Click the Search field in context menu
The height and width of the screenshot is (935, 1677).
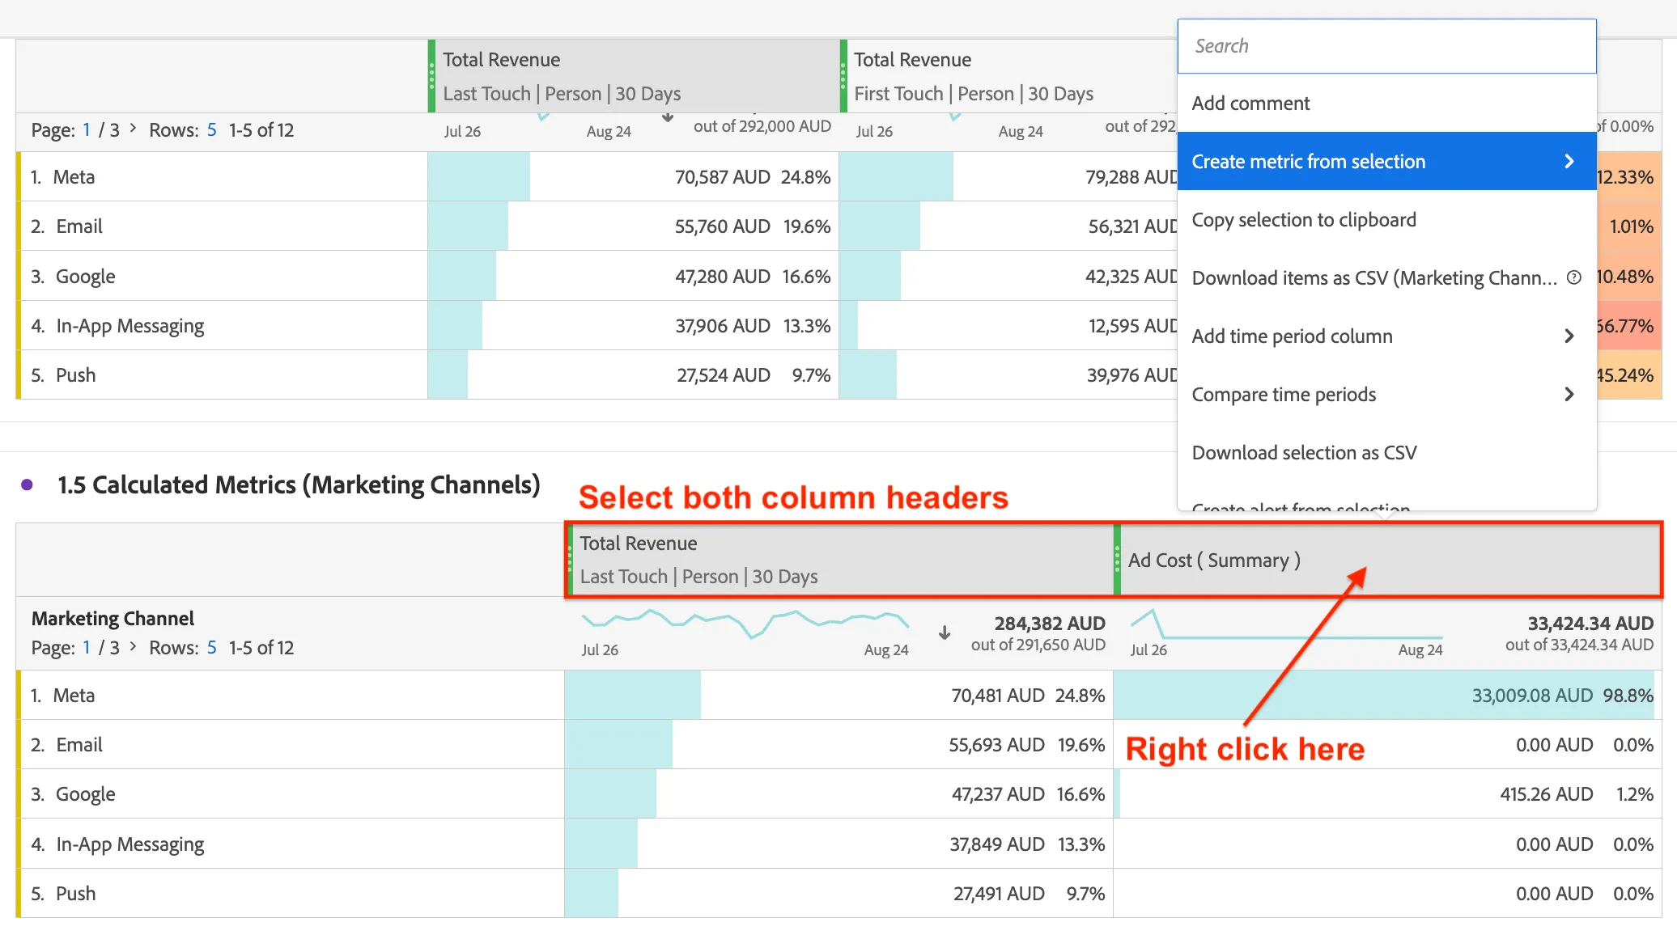click(1386, 46)
